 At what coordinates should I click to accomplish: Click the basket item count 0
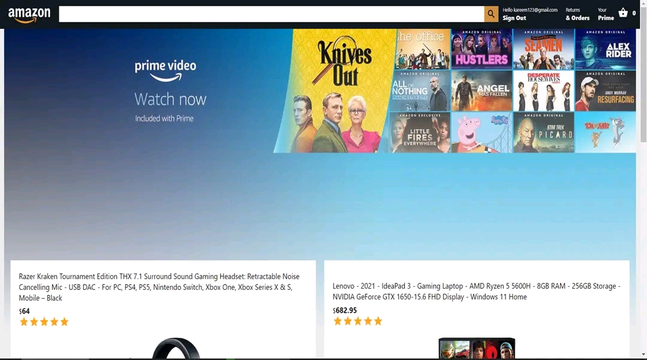(634, 13)
